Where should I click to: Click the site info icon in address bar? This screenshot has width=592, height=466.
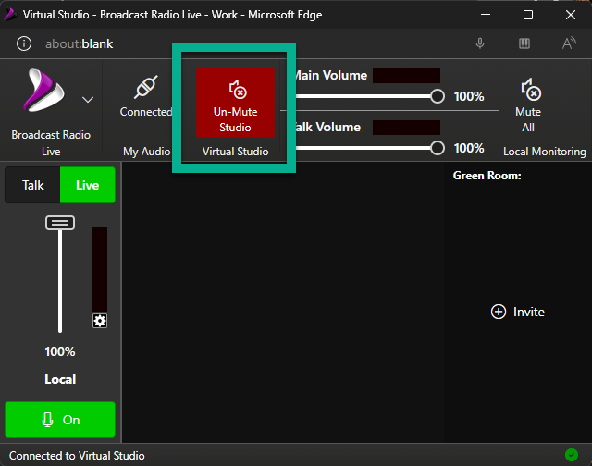coord(24,43)
